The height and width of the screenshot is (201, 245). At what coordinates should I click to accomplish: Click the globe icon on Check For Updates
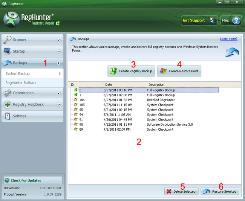point(7,180)
